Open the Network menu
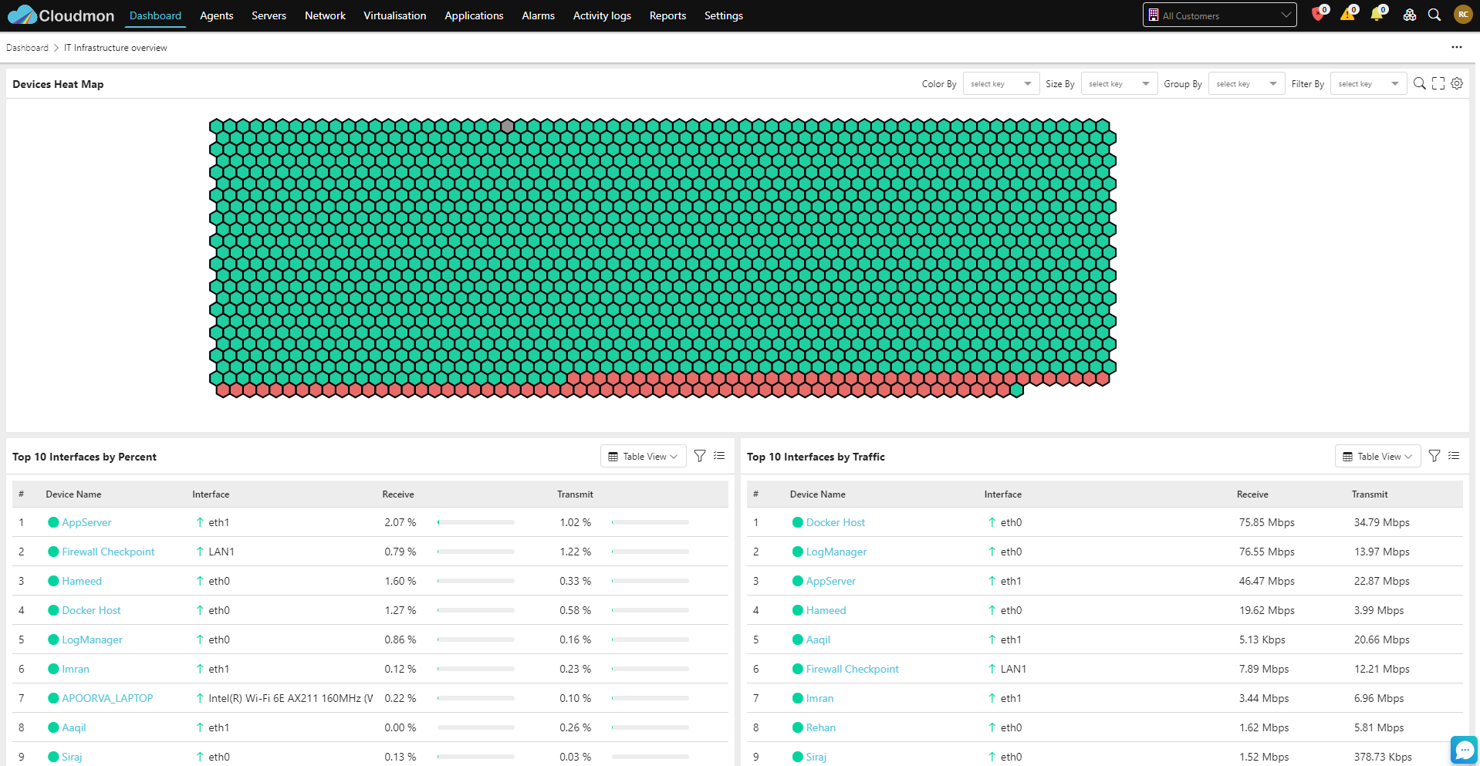 coord(325,15)
